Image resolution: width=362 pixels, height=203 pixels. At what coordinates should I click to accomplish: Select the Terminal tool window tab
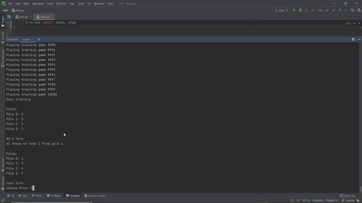pyautogui.click(x=73, y=196)
